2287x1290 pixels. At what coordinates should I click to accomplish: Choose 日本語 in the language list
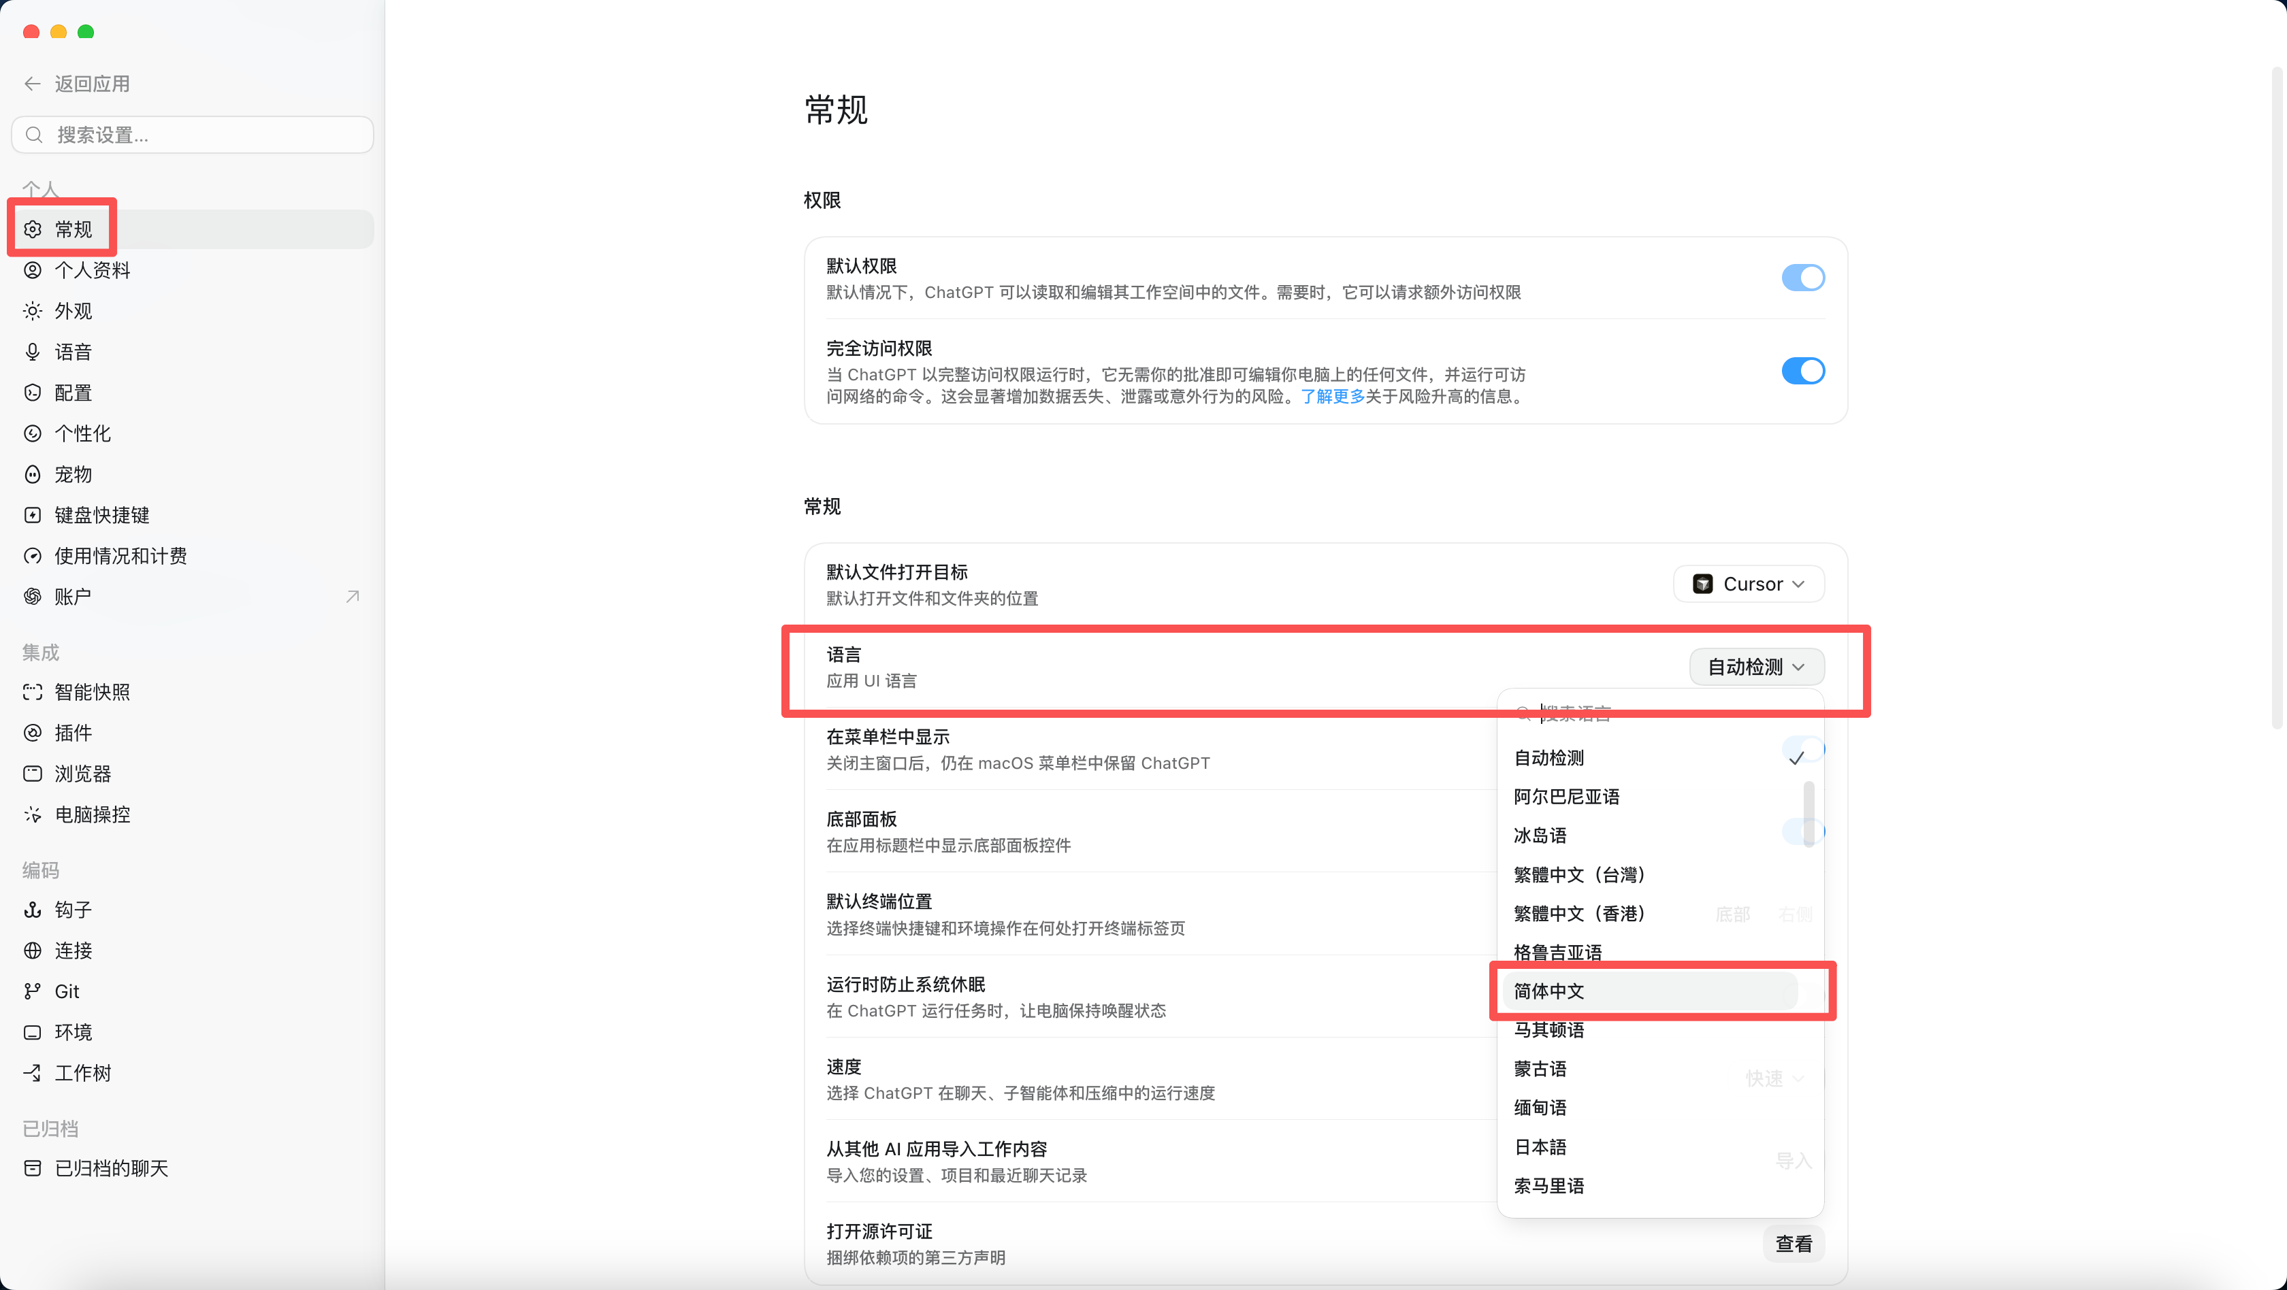coord(1651,1147)
